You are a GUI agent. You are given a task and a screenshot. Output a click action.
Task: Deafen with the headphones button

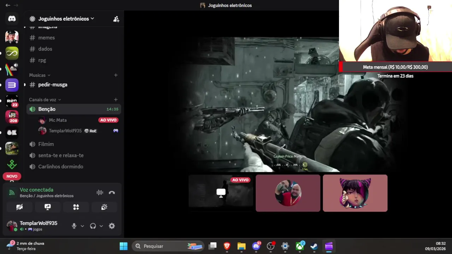point(93,226)
